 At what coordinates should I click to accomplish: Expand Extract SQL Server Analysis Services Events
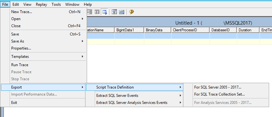tap(135, 103)
